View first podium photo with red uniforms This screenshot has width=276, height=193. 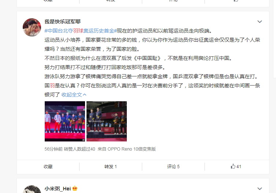[65, 121]
